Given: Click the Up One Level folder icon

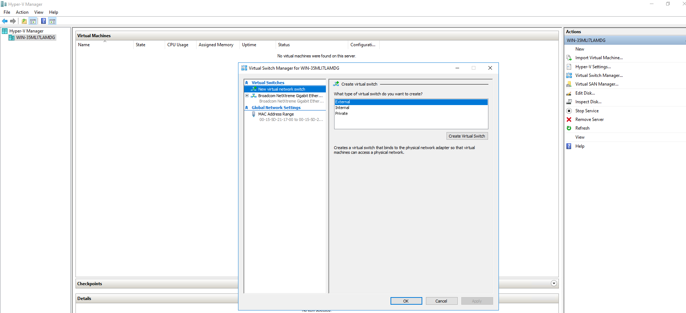Looking at the screenshot, I should (24, 21).
